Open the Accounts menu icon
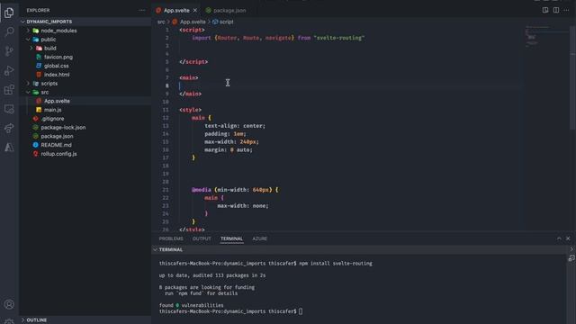This screenshot has width=576, height=324. pyautogui.click(x=9, y=304)
